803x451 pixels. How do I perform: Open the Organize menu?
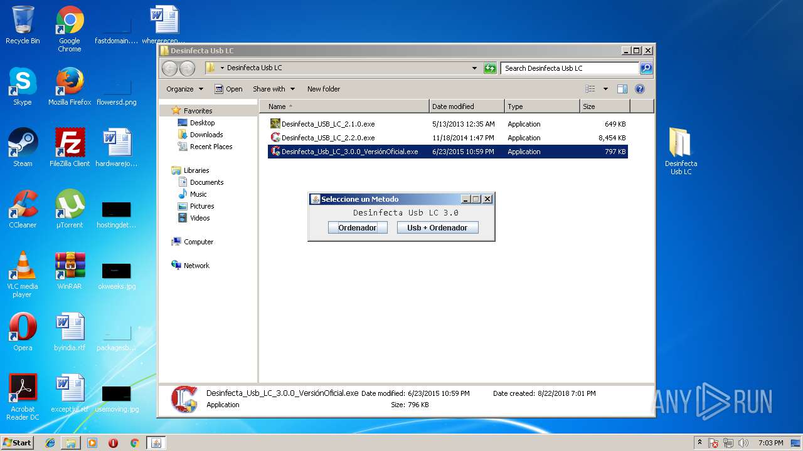[x=184, y=89]
